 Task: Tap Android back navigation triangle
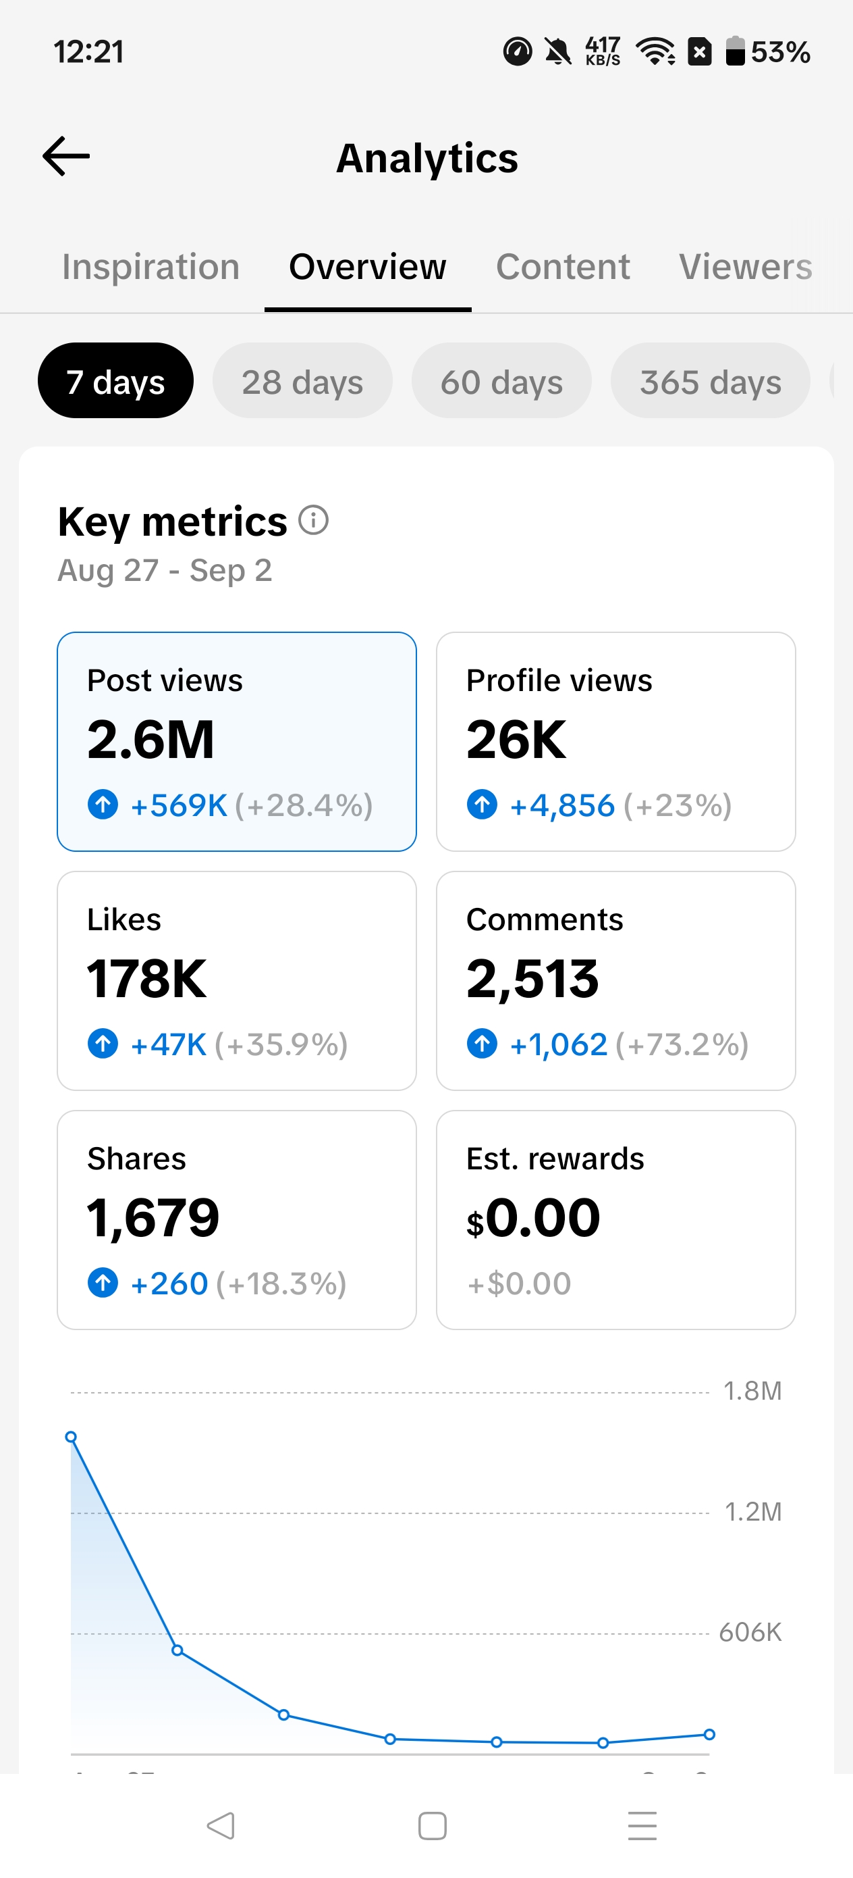click(x=220, y=1826)
